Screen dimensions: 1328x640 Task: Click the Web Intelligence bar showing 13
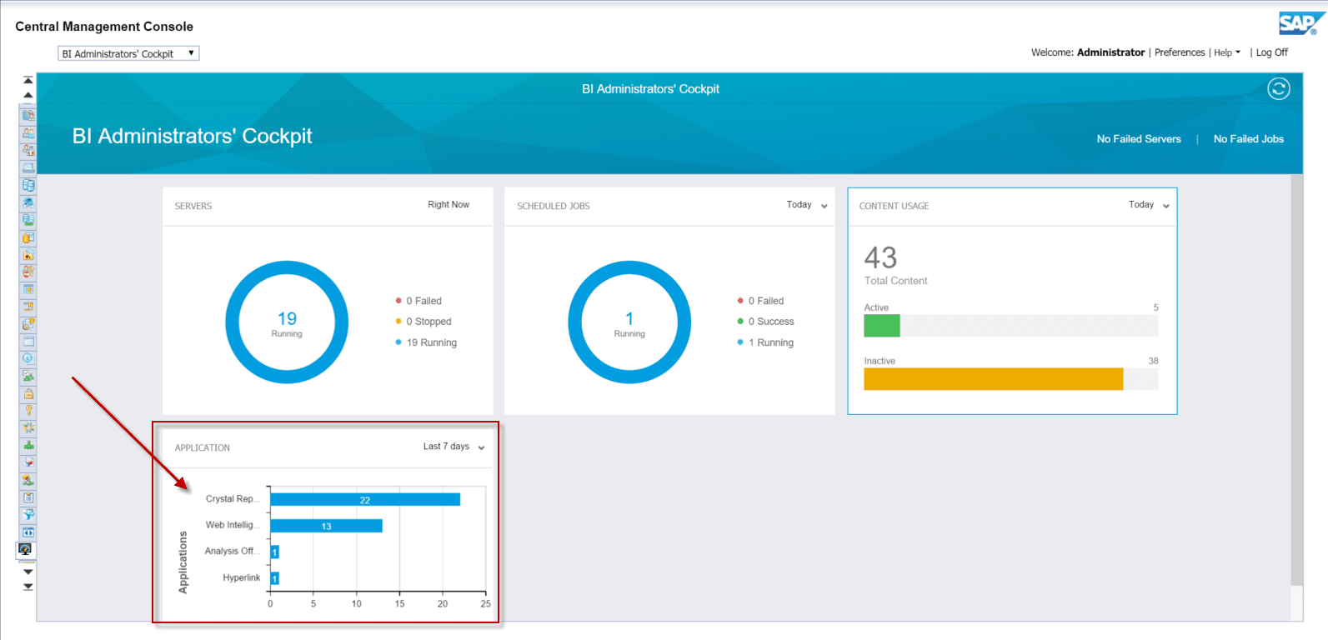(x=326, y=526)
